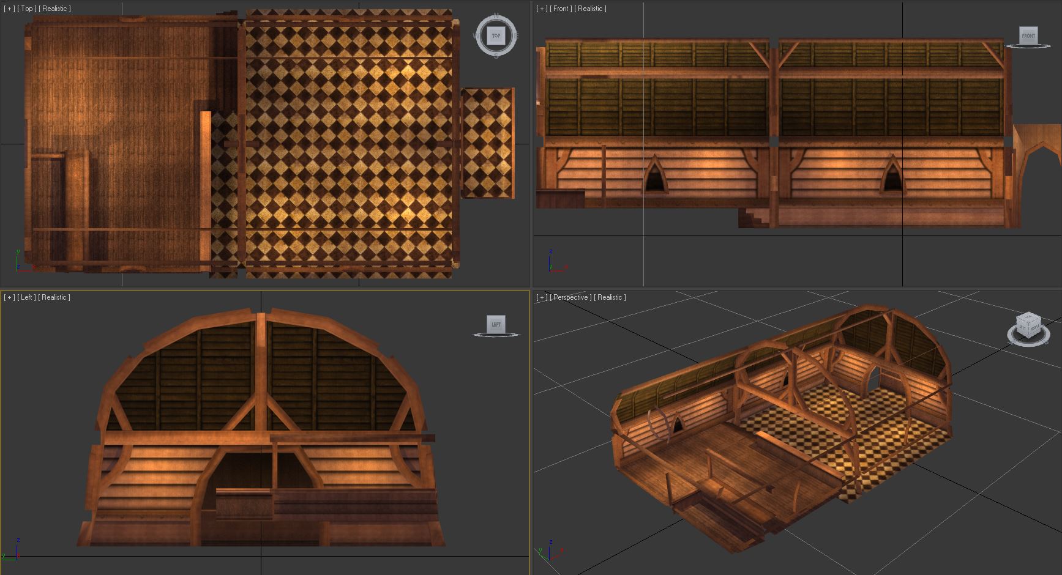Click the Left face on Perspective ViewCube
The height and width of the screenshot is (575, 1062).
coord(1022,328)
